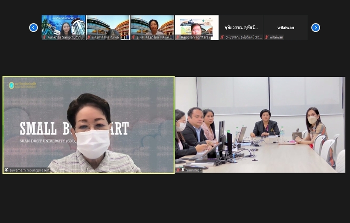This screenshot has height=223, width=350.
Task: Show next participants with right arrow
Action: coord(315,28)
